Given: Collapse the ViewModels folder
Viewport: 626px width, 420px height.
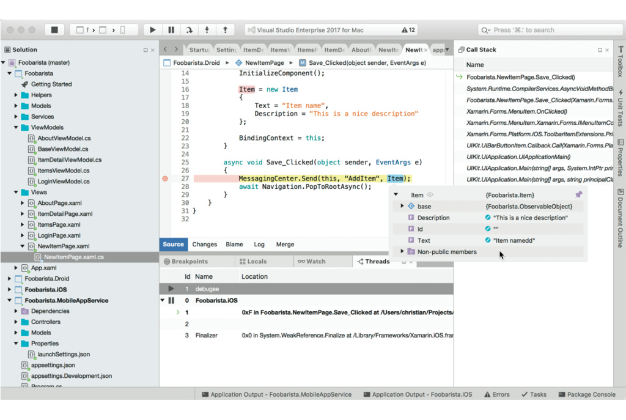Looking at the screenshot, I should 17,128.
